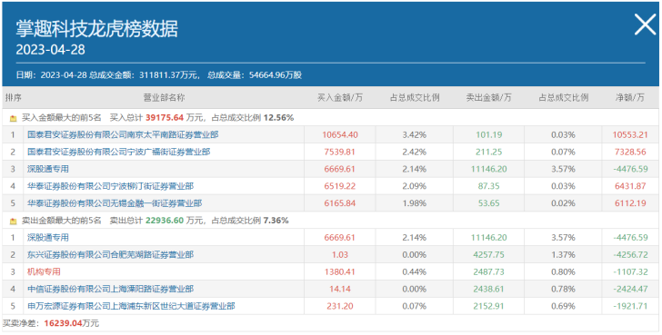Select the net amount 7328.56
The width and height of the screenshot is (662, 335).
click(x=630, y=152)
